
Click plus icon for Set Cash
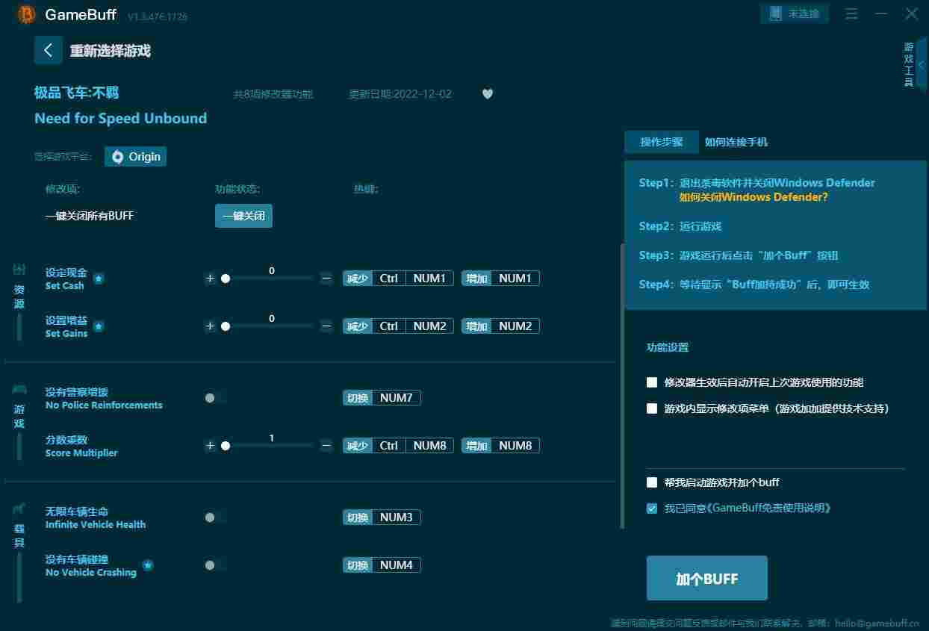pyautogui.click(x=210, y=279)
